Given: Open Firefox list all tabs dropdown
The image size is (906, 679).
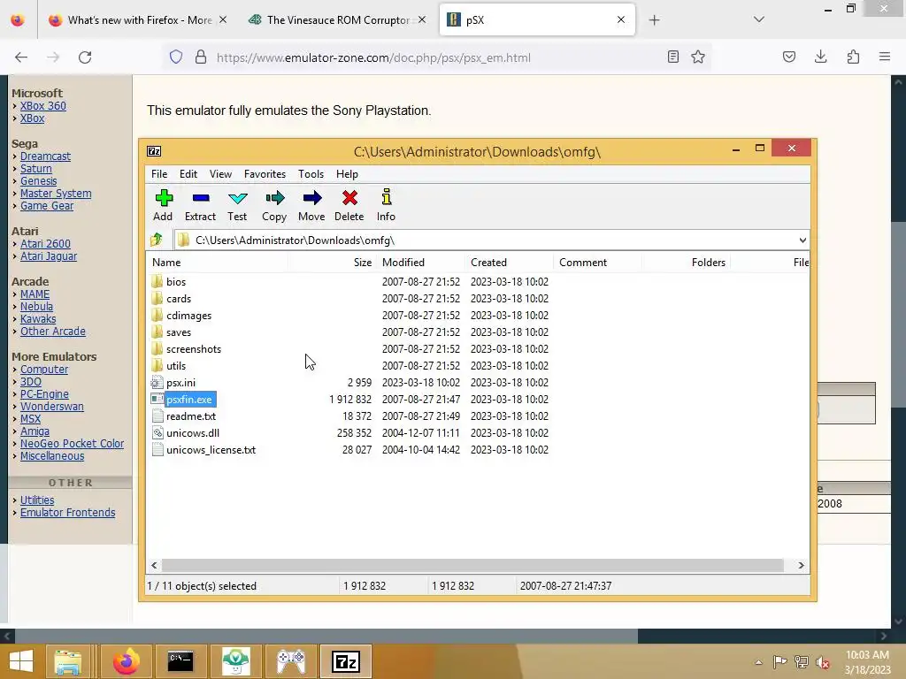Looking at the screenshot, I should 759,19.
